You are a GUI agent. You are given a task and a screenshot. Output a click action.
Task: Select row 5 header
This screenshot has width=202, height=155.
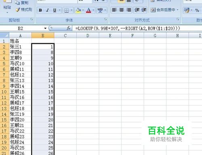tap(4, 64)
